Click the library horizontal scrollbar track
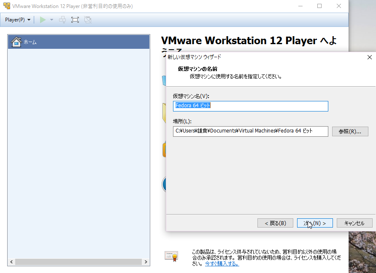376x273 pixels. (x=78, y=262)
